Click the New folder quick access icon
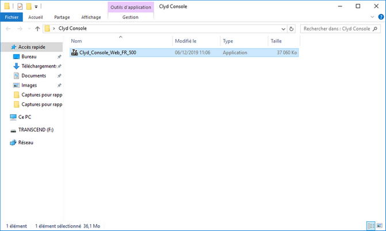The image size is (386, 231). tap(29, 6)
